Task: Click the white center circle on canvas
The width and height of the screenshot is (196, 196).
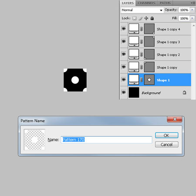Action: coord(75,80)
